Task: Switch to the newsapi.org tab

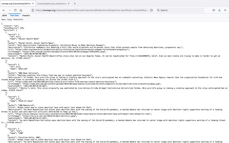Action: coord(18,3)
